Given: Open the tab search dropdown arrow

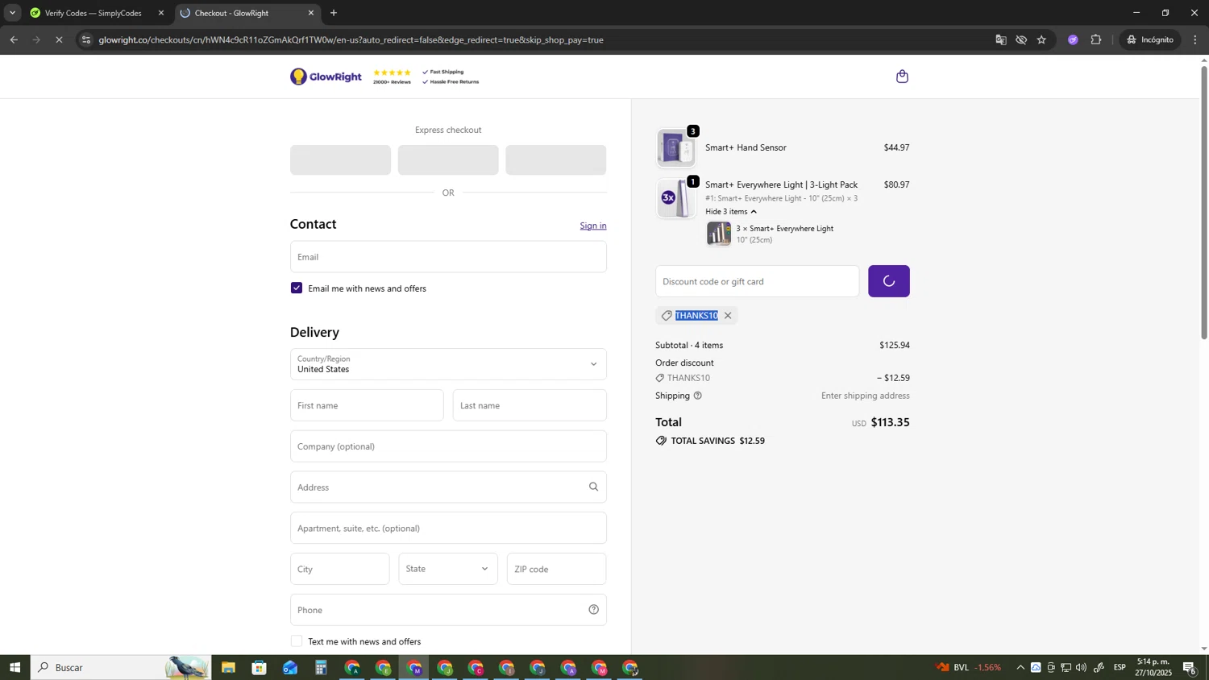Looking at the screenshot, I should (x=12, y=13).
